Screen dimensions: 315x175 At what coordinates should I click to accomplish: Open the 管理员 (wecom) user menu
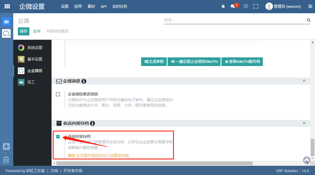pyautogui.click(x=283, y=6)
